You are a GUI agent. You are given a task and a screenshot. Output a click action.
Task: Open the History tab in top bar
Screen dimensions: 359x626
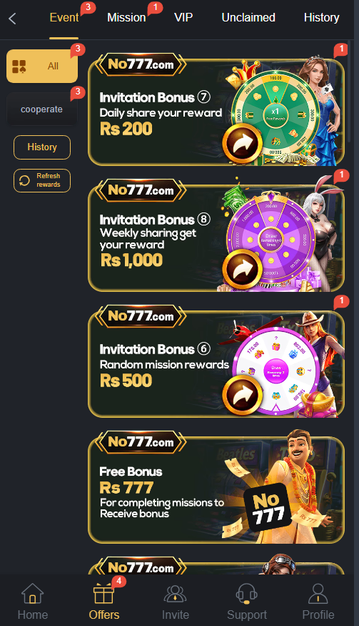pyautogui.click(x=322, y=18)
